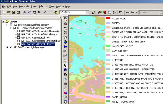Open the GeoChat dropdown menu
The height and width of the screenshot is (104, 163).
click(132, 12)
